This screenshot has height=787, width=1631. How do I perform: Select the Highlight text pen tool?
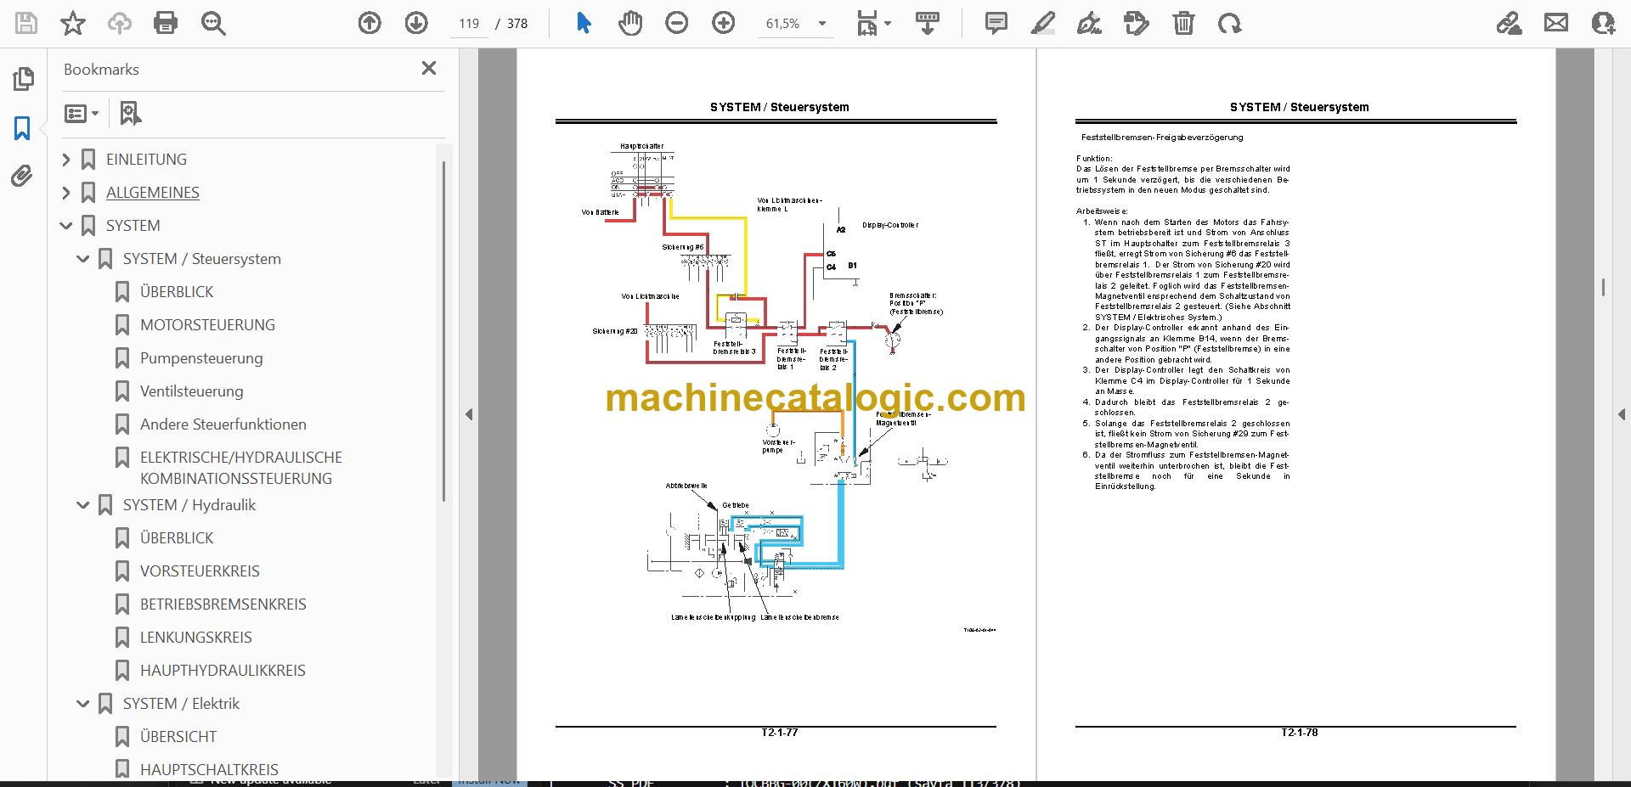coord(1042,23)
